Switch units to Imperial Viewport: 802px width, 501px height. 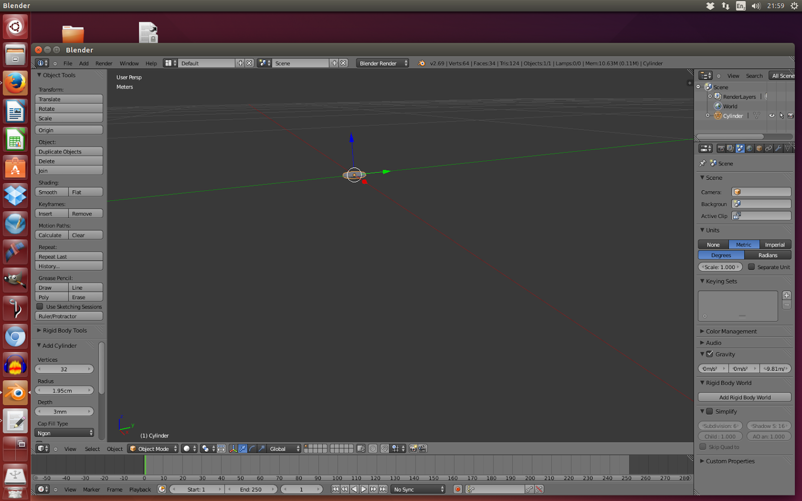pos(775,244)
